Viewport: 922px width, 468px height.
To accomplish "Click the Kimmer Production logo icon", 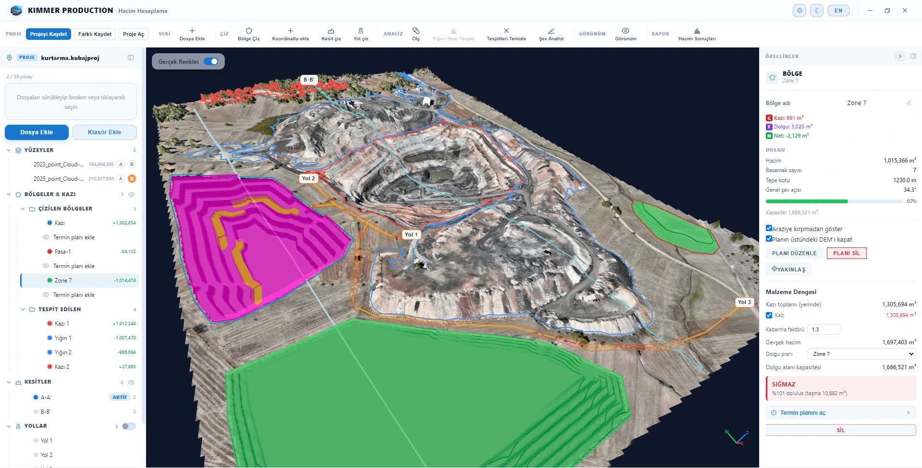I will click(x=16, y=11).
